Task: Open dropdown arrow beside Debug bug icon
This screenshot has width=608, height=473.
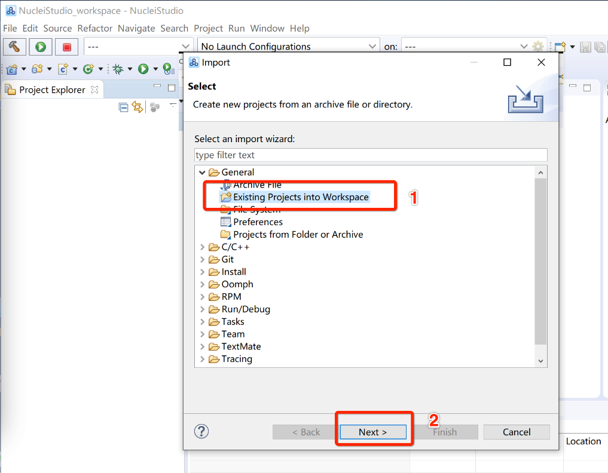Action: pos(130,69)
